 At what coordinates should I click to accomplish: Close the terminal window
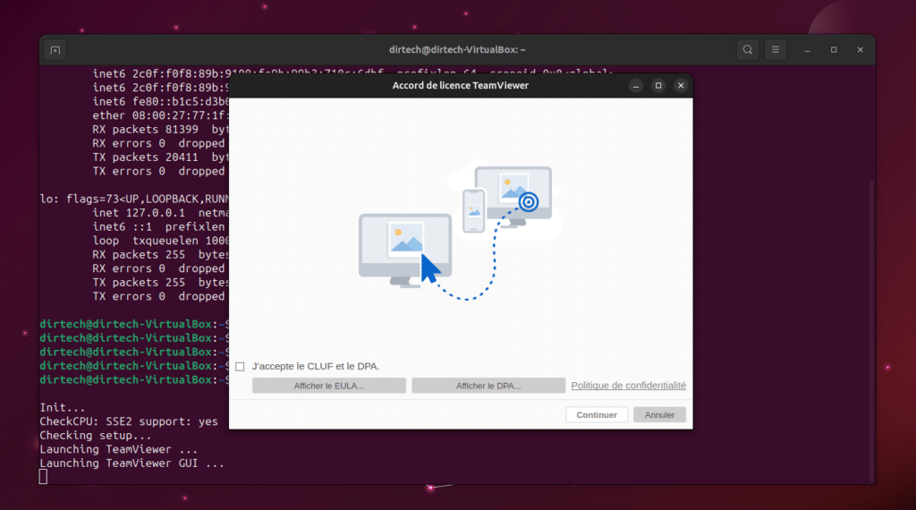[x=860, y=50]
